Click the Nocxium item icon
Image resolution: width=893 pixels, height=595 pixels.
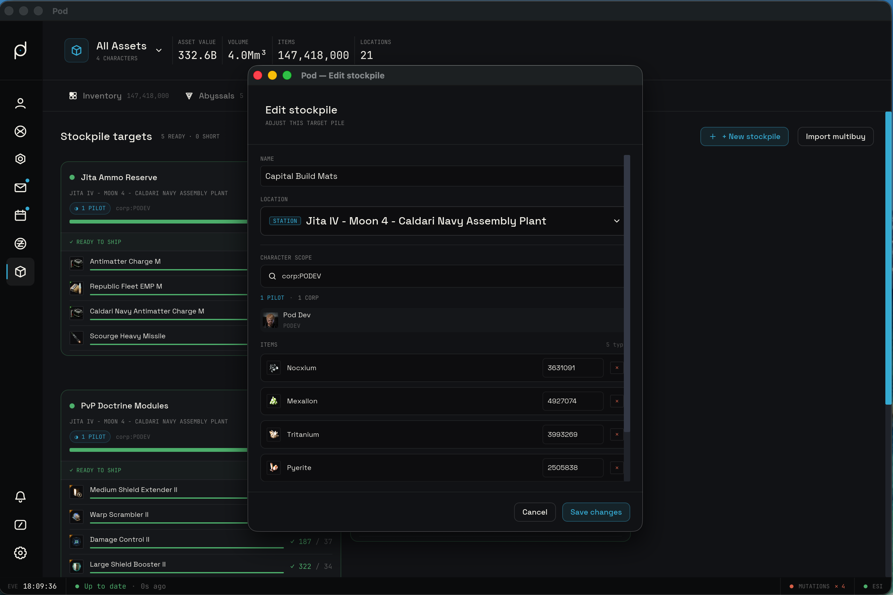coord(274,368)
